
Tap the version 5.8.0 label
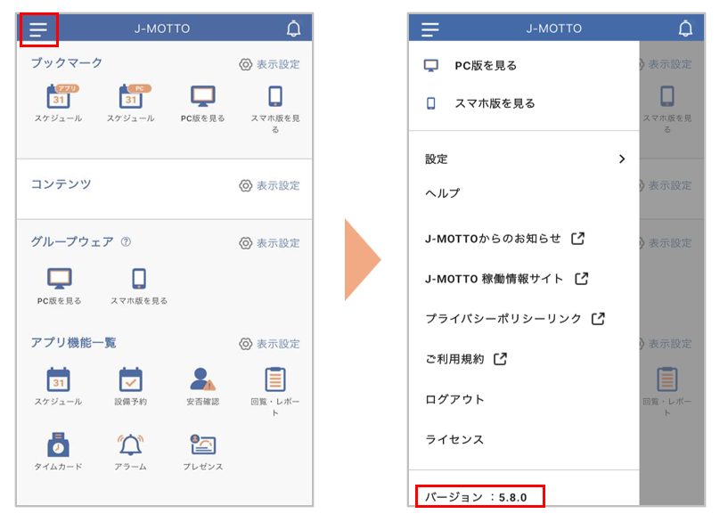point(479,496)
